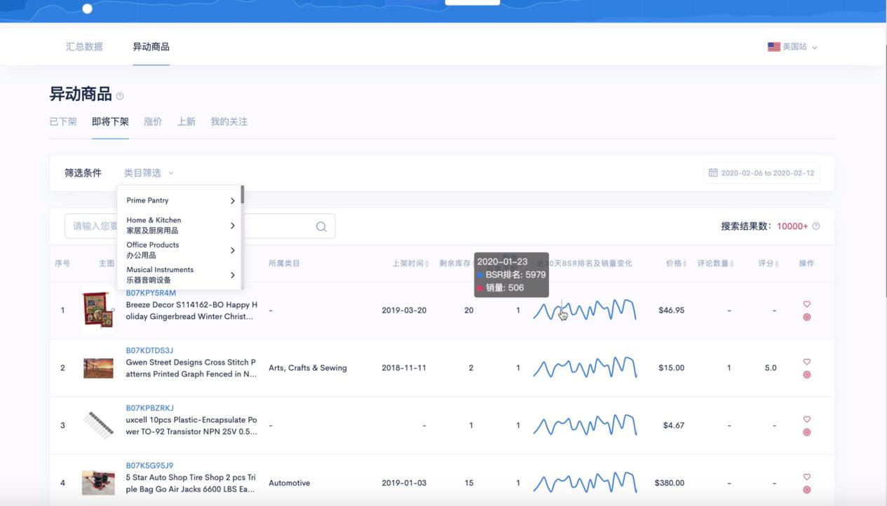Open ASIN link B07KPBZRKJ
Viewport: 887px width, 506px height.
tap(149, 408)
